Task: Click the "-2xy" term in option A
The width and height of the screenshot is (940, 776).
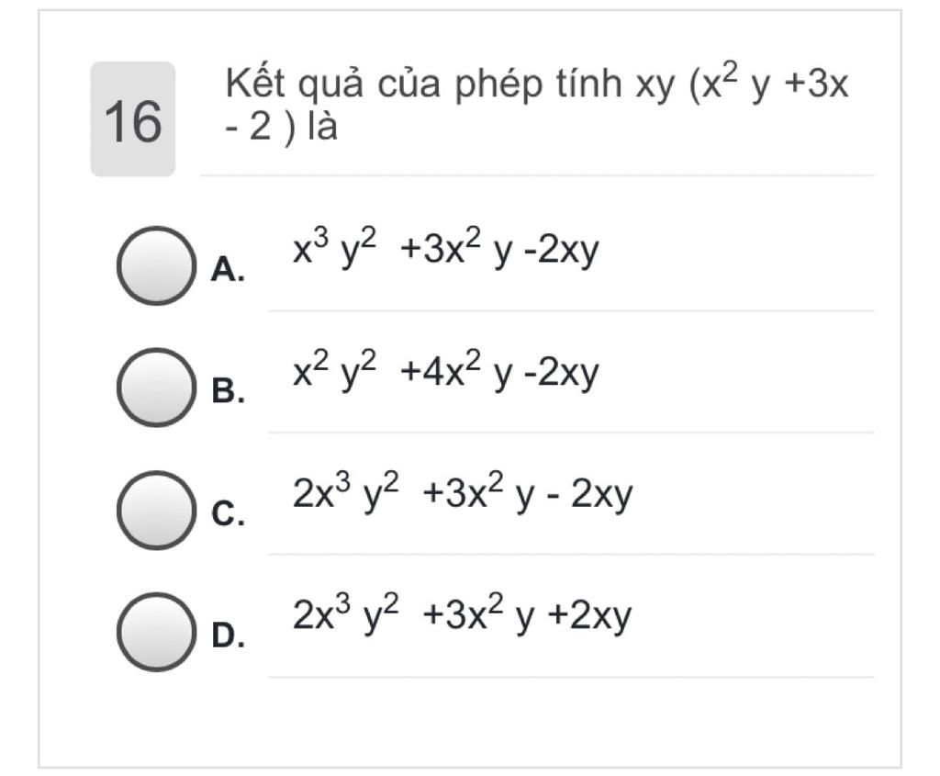Action: (561, 250)
